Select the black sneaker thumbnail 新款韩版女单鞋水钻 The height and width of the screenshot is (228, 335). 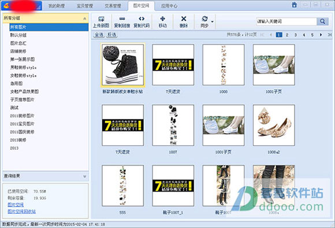tap(123, 65)
